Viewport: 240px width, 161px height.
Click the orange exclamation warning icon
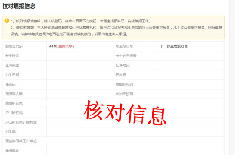pyautogui.click(x=7, y=21)
